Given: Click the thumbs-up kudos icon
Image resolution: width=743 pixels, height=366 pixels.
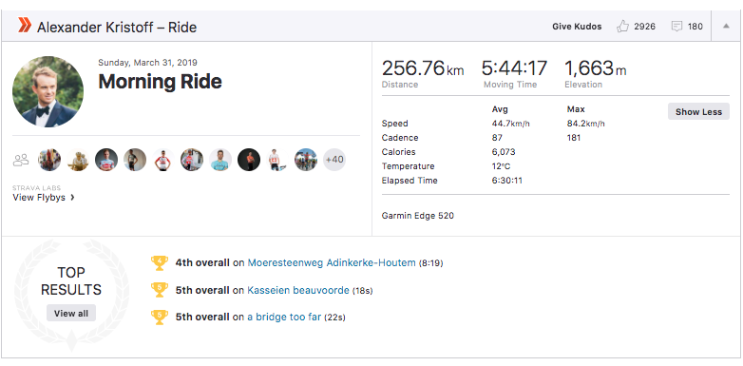Looking at the screenshot, I should 622,26.
